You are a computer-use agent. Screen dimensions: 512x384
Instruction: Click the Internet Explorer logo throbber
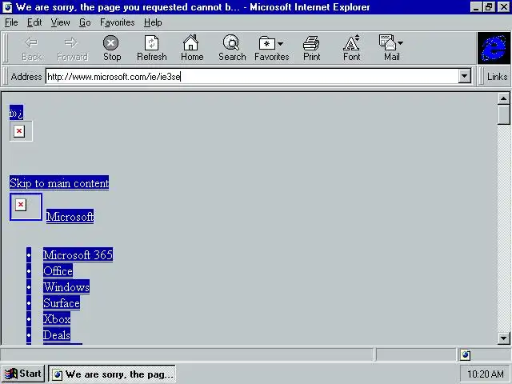click(494, 48)
